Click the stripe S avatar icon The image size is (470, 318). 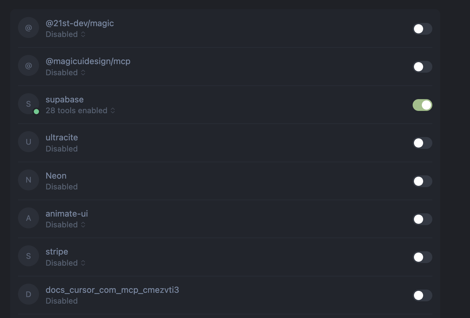click(29, 256)
